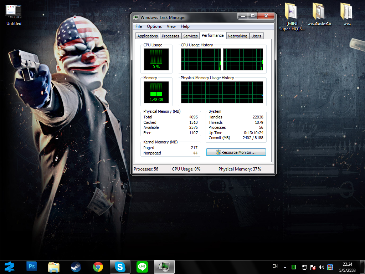Viewport: 365px width, 274px height.
Task: Select the Performance tab
Action: (x=213, y=35)
